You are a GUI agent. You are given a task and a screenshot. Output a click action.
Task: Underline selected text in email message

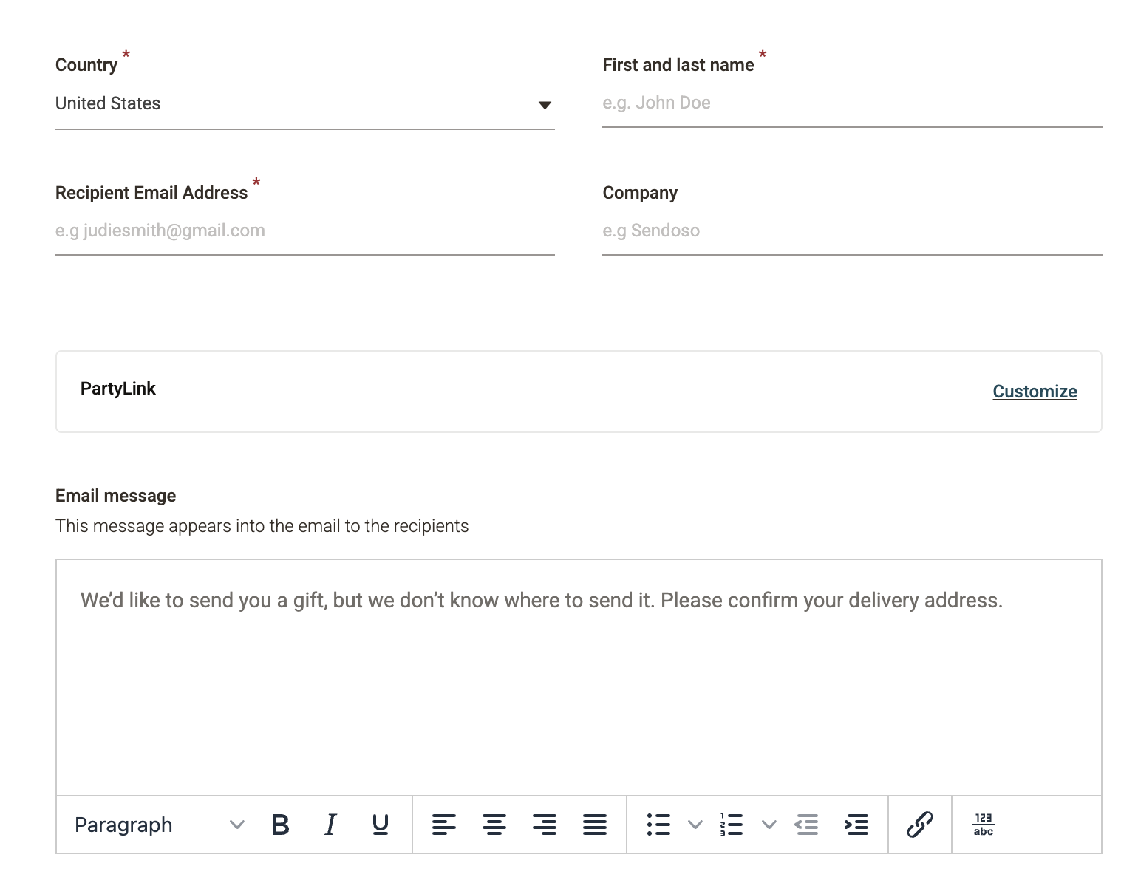(x=381, y=825)
